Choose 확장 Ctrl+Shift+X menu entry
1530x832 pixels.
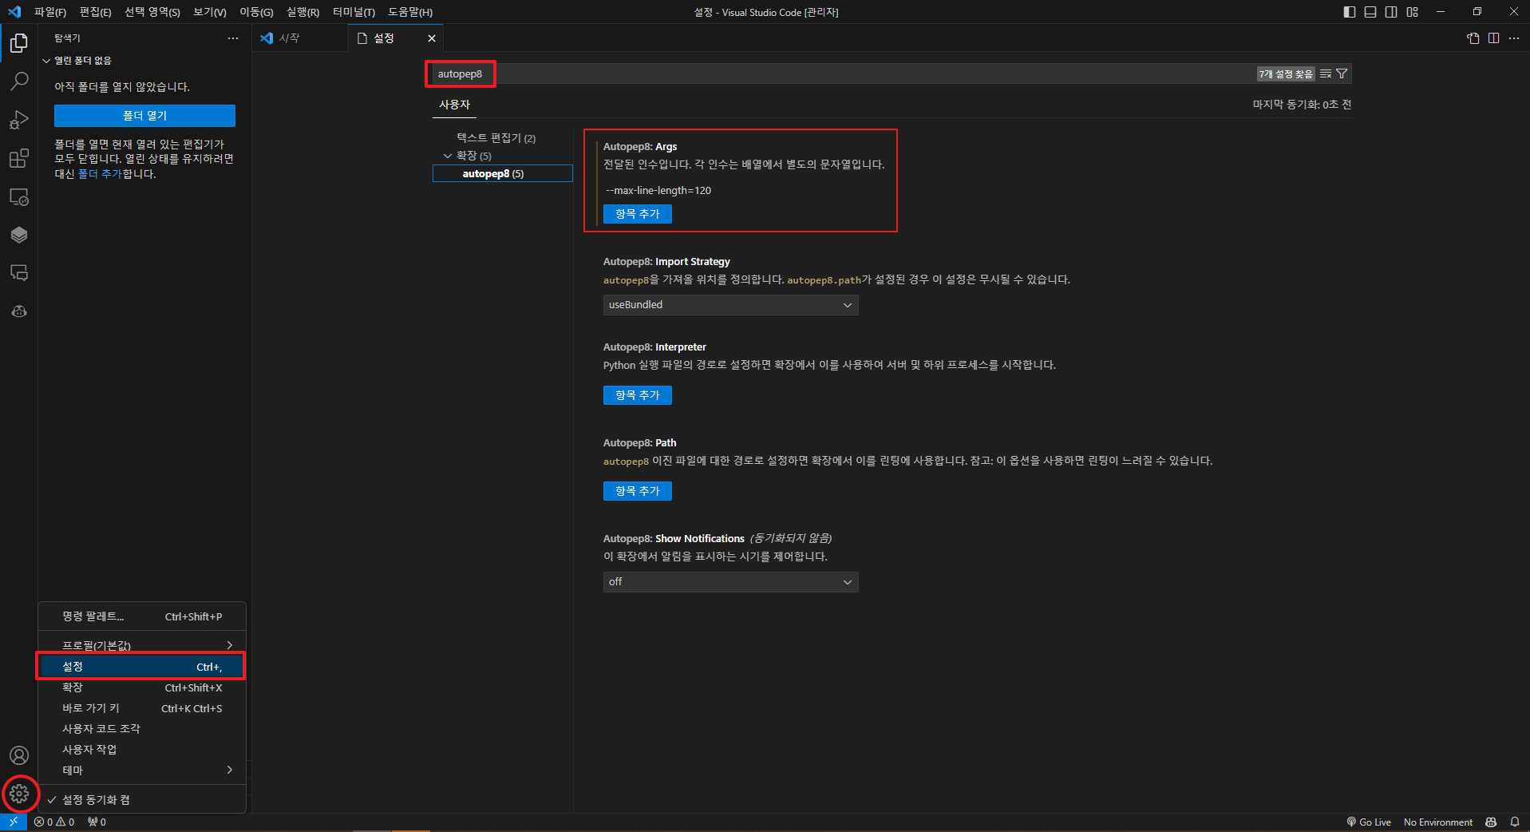142,687
